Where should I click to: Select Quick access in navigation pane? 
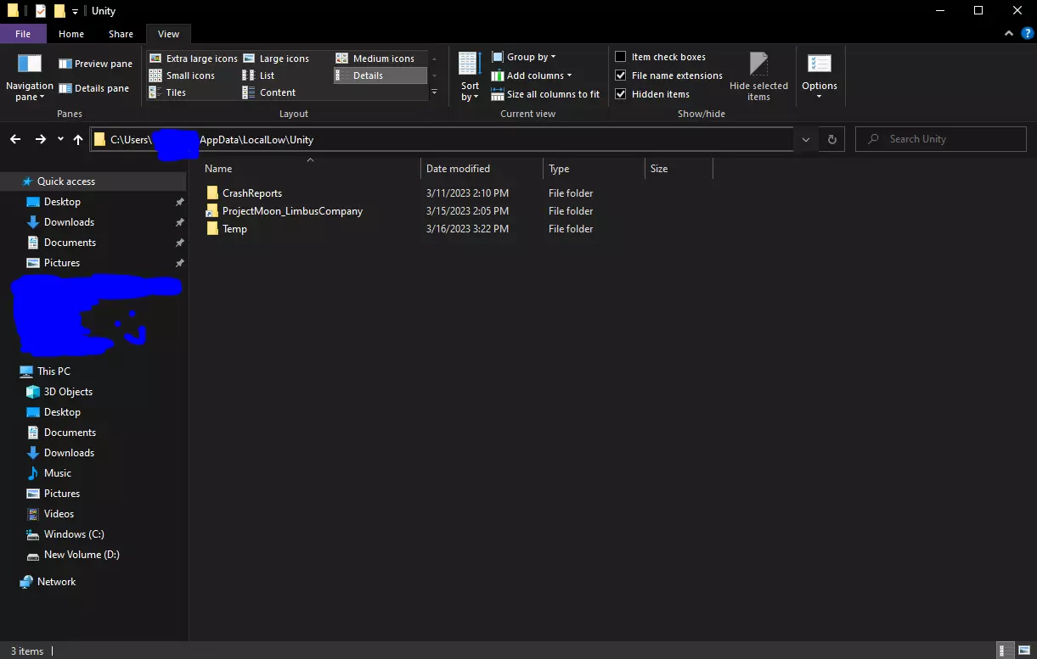[x=66, y=182]
